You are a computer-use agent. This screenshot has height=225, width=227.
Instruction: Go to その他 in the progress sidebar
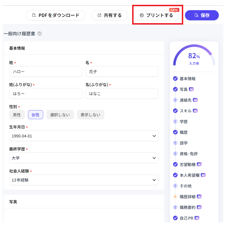click(x=185, y=186)
